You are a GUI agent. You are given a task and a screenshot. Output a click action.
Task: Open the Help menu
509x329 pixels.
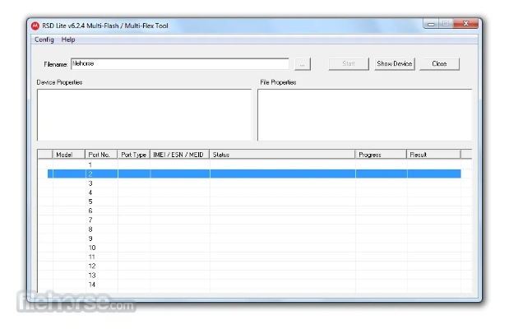68,39
